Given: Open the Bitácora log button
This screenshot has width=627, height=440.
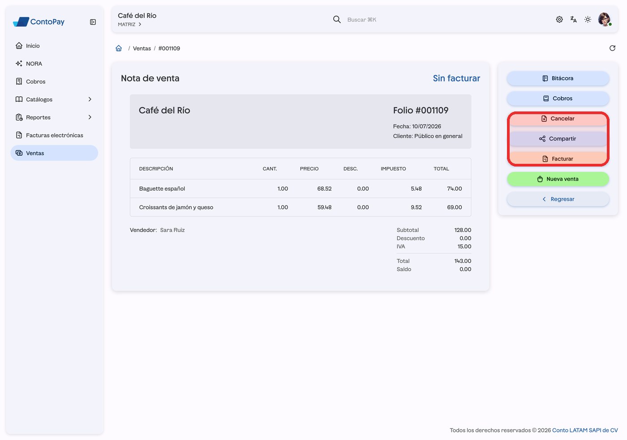Looking at the screenshot, I should (558, 78).
